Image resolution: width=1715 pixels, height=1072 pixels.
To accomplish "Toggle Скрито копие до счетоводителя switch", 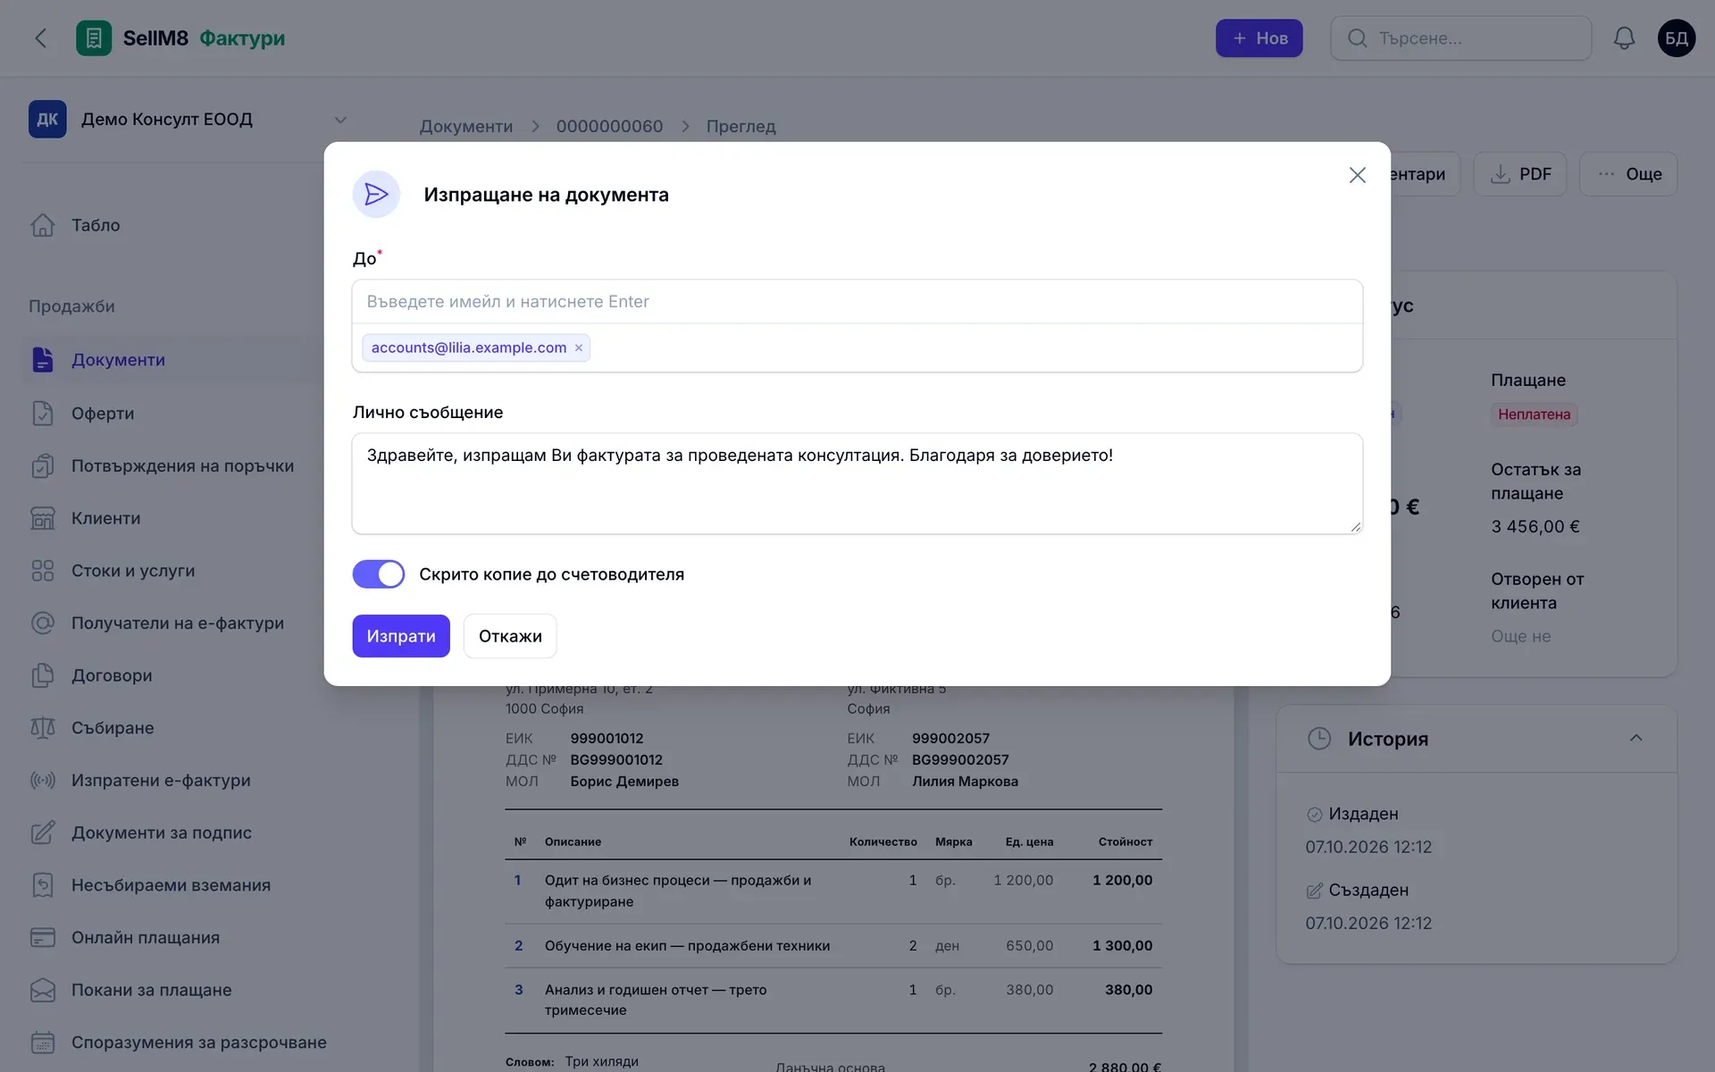I will pyautogui.click(x=379, y=574).
